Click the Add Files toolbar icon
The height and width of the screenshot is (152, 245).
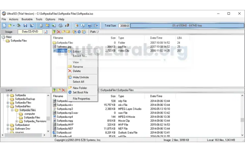point(76,26)
